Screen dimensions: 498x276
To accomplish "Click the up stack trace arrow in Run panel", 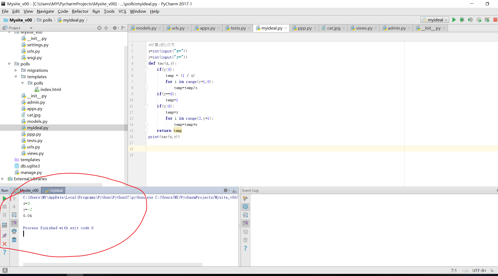I will click(14, 198).
